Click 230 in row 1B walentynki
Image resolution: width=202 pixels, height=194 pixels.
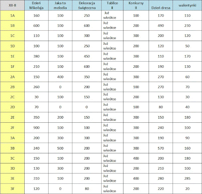[187, 26]
